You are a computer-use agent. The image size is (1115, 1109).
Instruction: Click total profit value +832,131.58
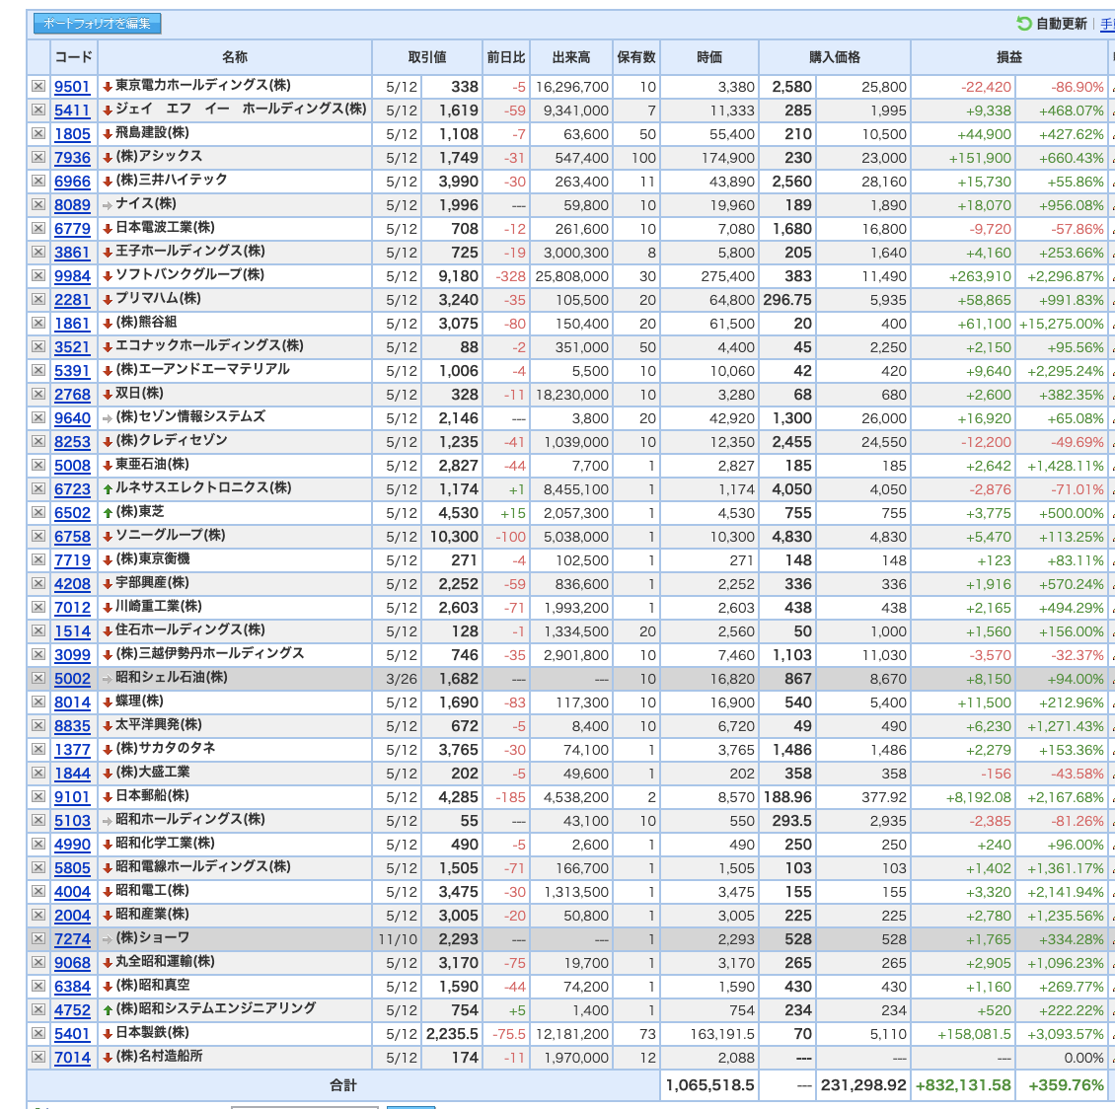[963, 1085]
